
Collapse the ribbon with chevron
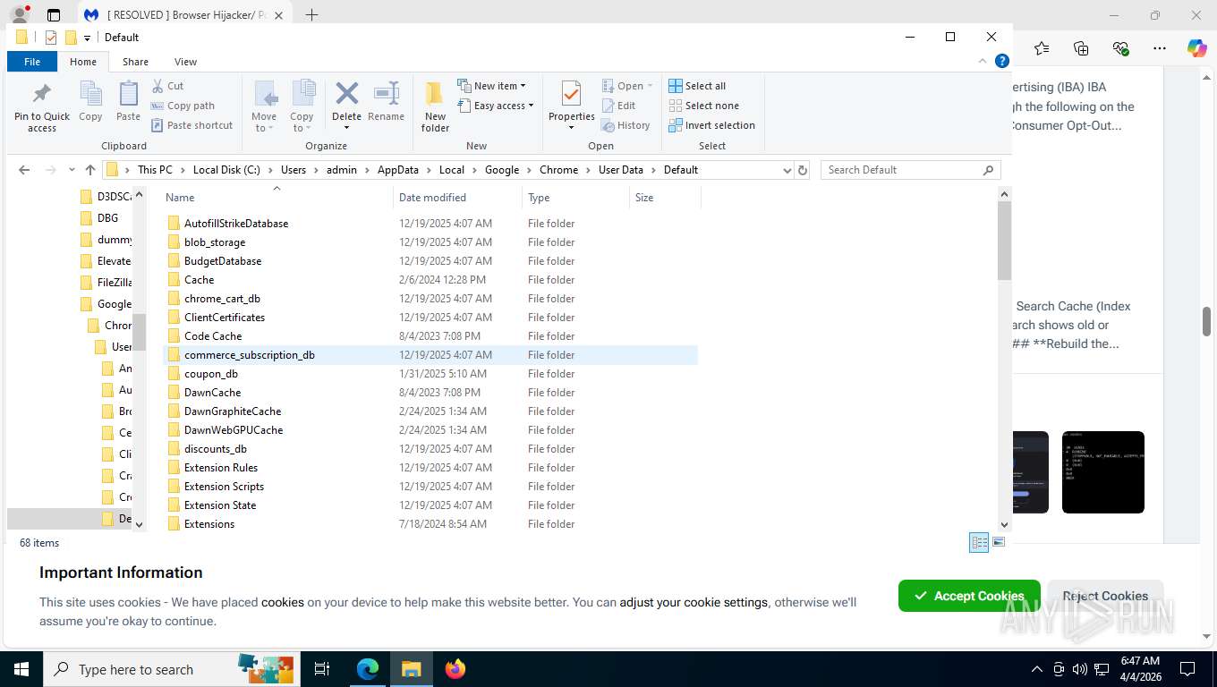click(983, 61)
